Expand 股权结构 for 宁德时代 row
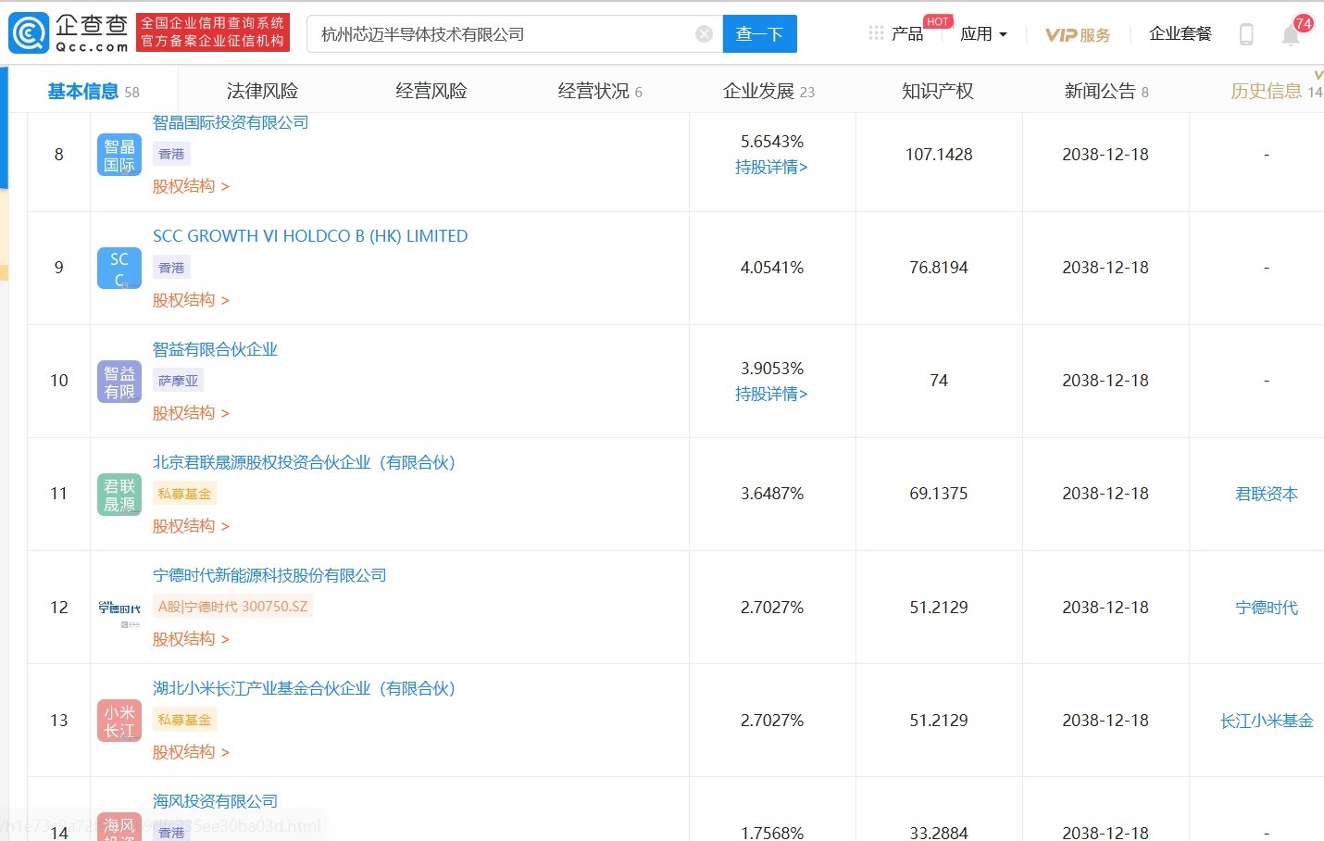The image size is (1324, 841). [x=191, y=639]
